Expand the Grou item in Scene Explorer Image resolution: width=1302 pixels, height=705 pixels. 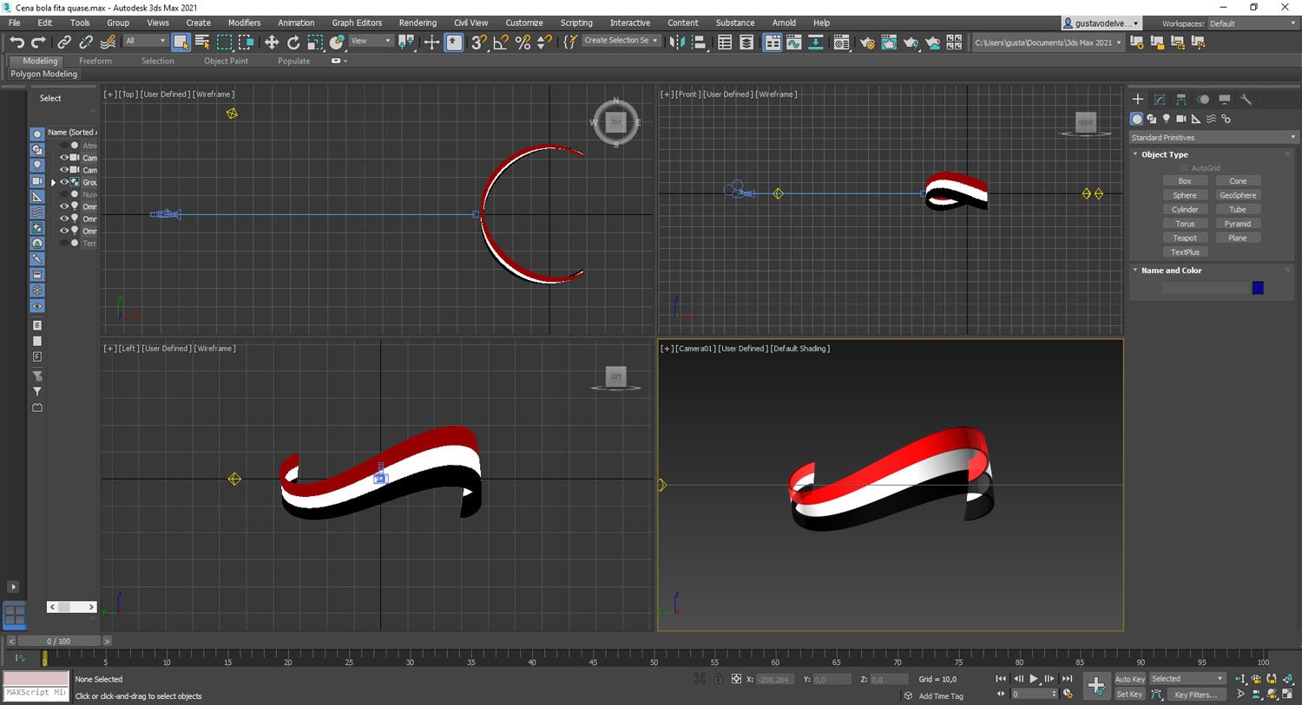tap(53, 182)
